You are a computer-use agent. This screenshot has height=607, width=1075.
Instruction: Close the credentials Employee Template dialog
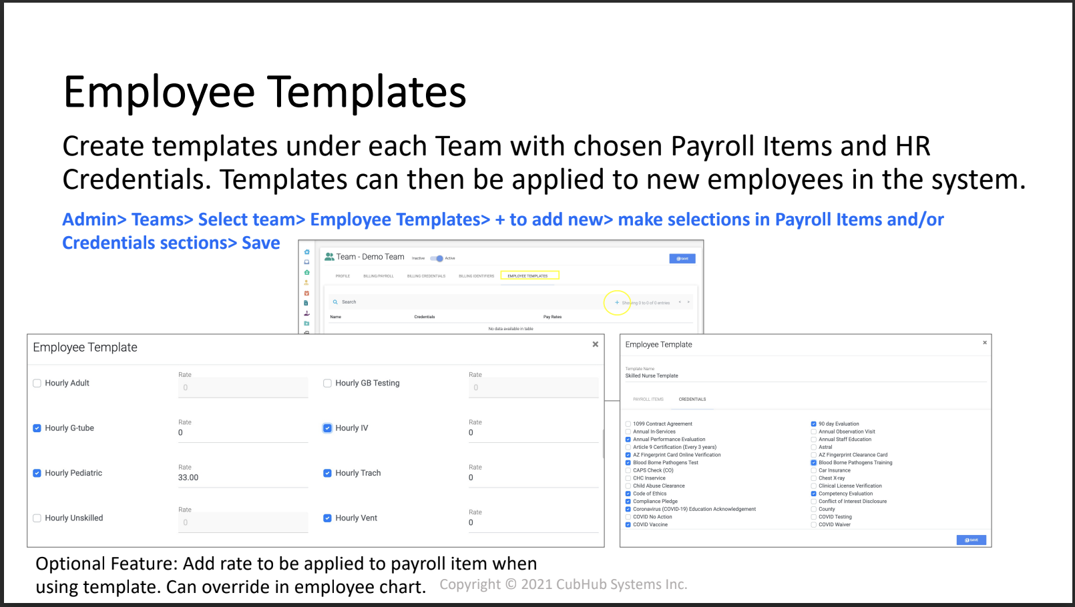(985, 342)
